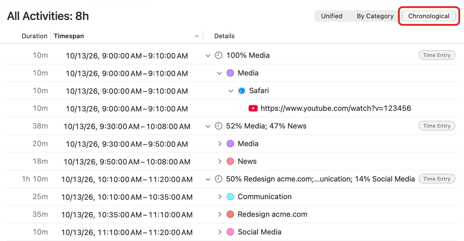The height and width of the screenshot is (241, 464).
Task: Click the cyan Communication category dot
Action: (230, 197)
